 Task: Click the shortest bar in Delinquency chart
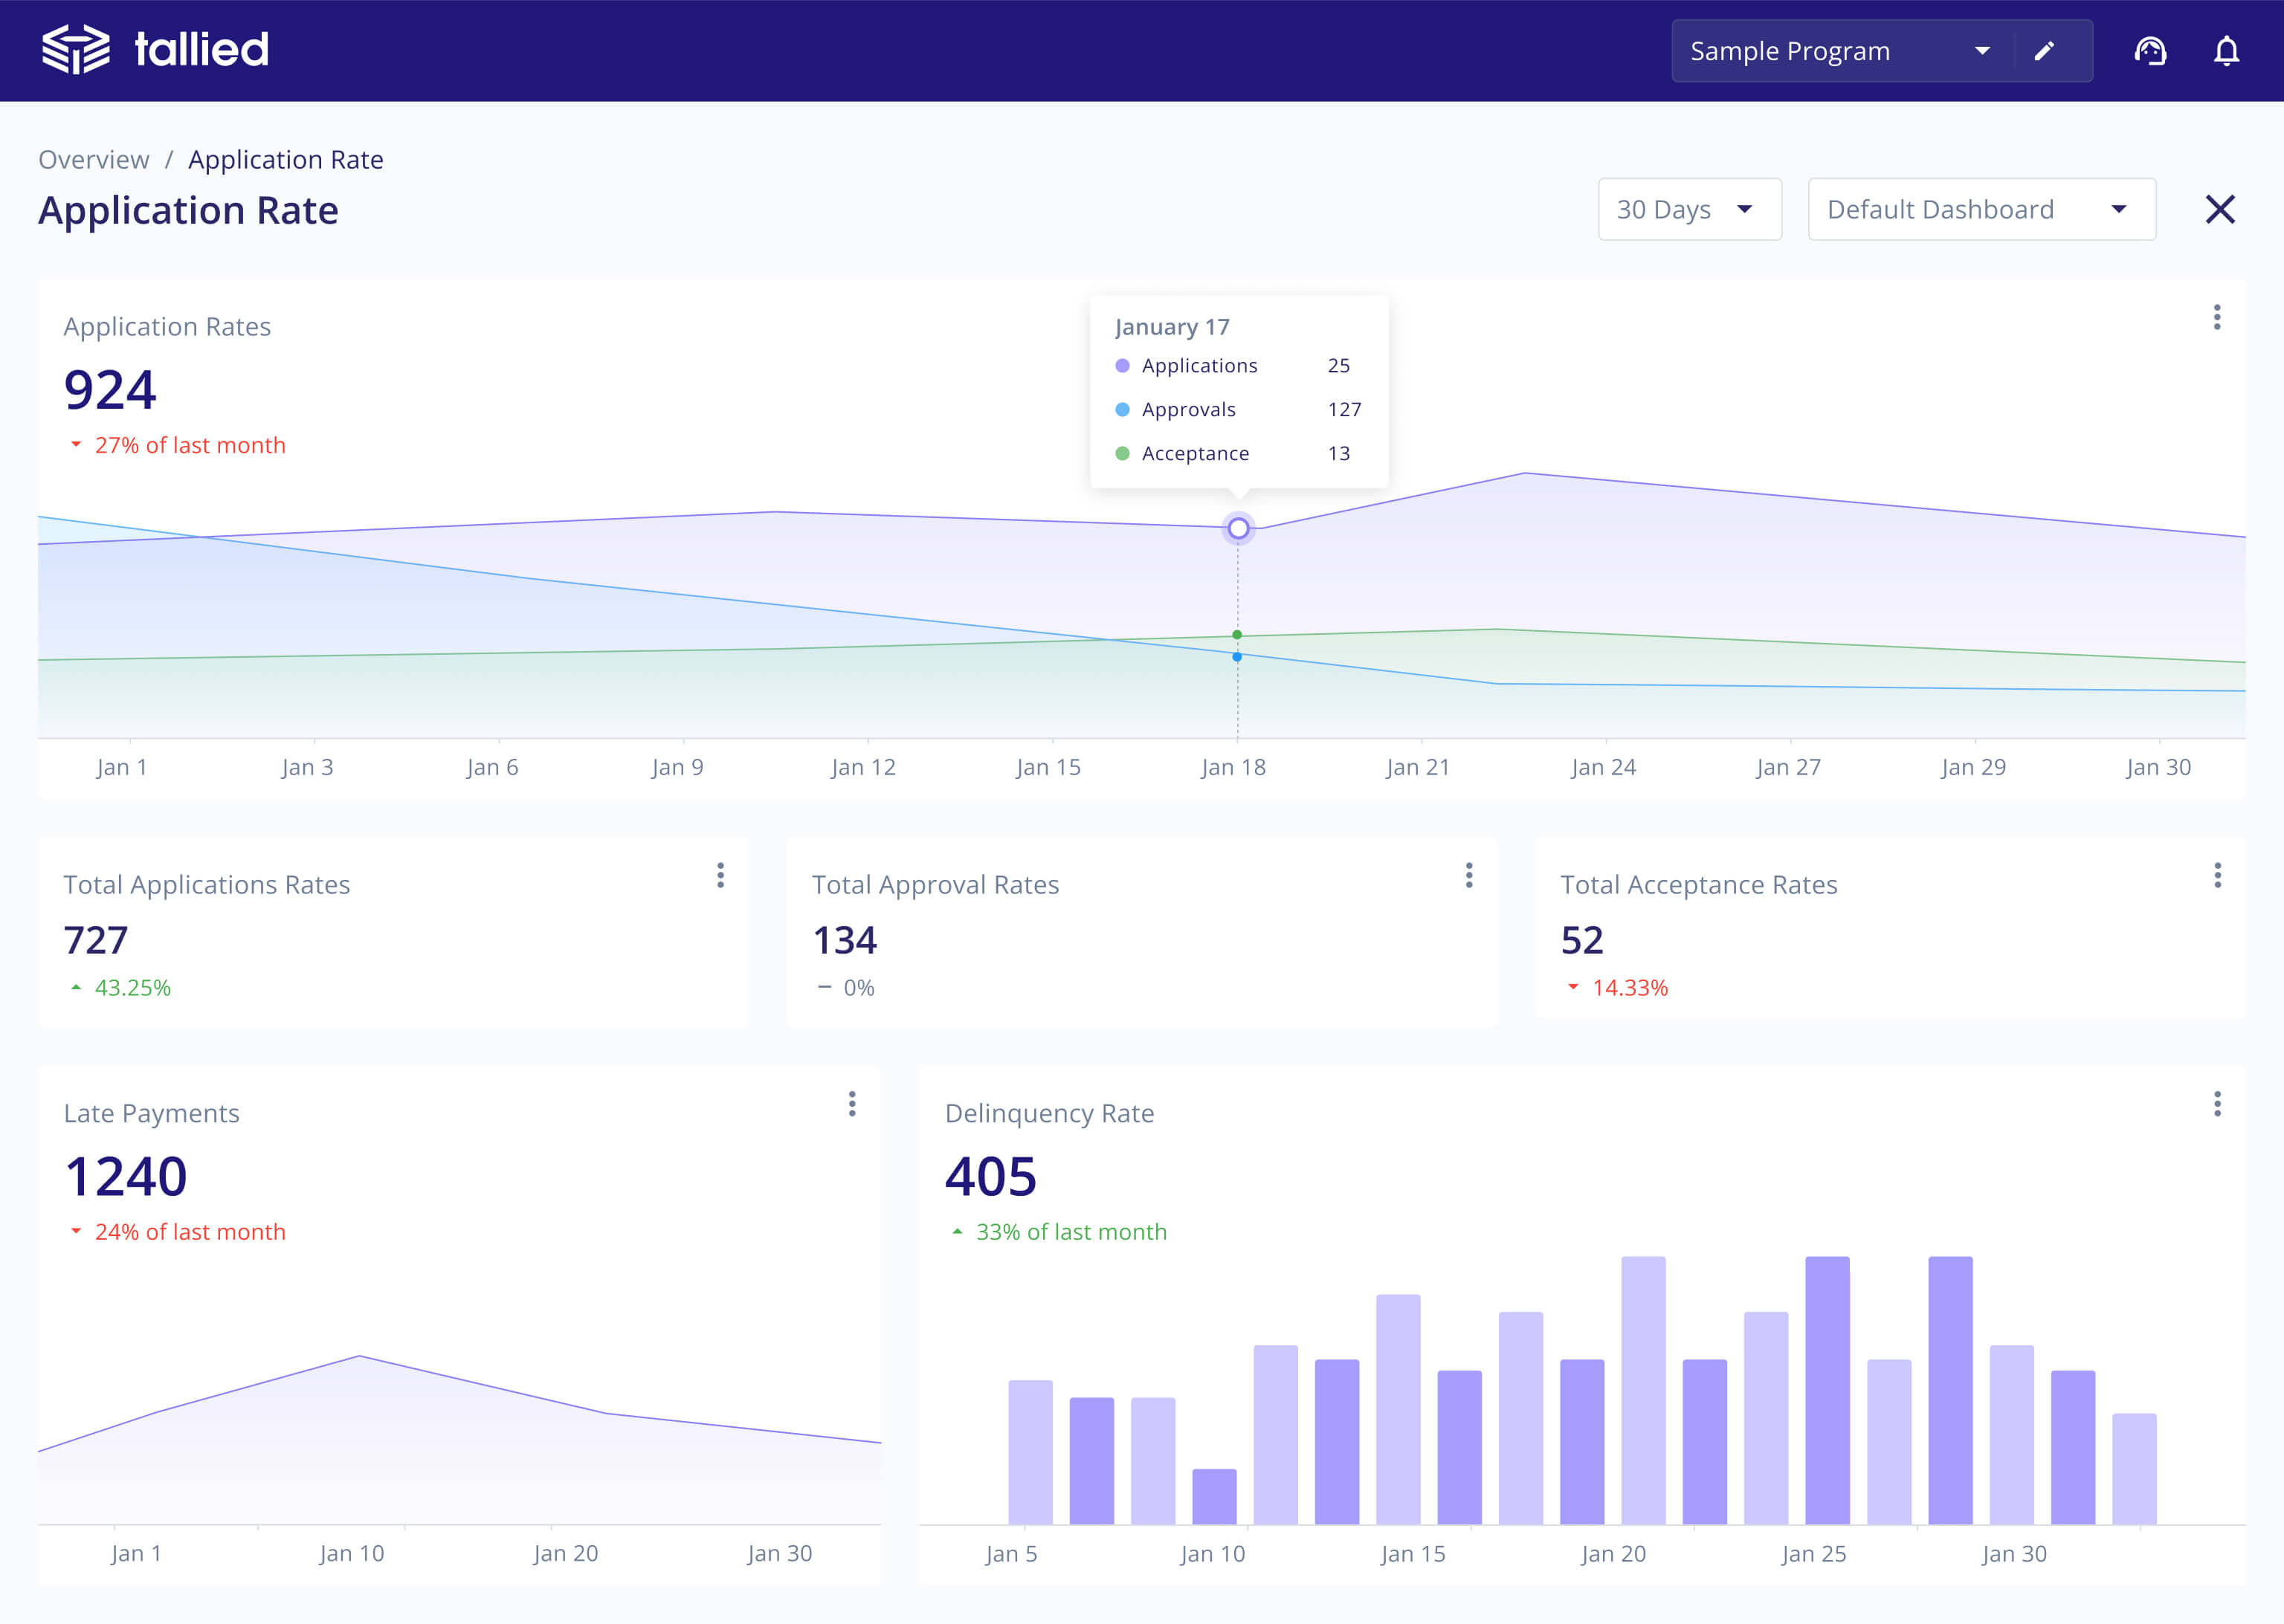1213,1496
